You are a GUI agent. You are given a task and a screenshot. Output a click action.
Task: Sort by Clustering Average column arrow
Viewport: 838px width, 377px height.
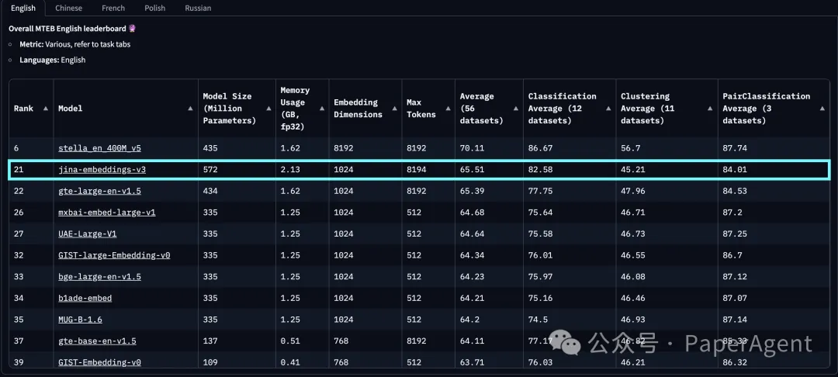[710, 109]
